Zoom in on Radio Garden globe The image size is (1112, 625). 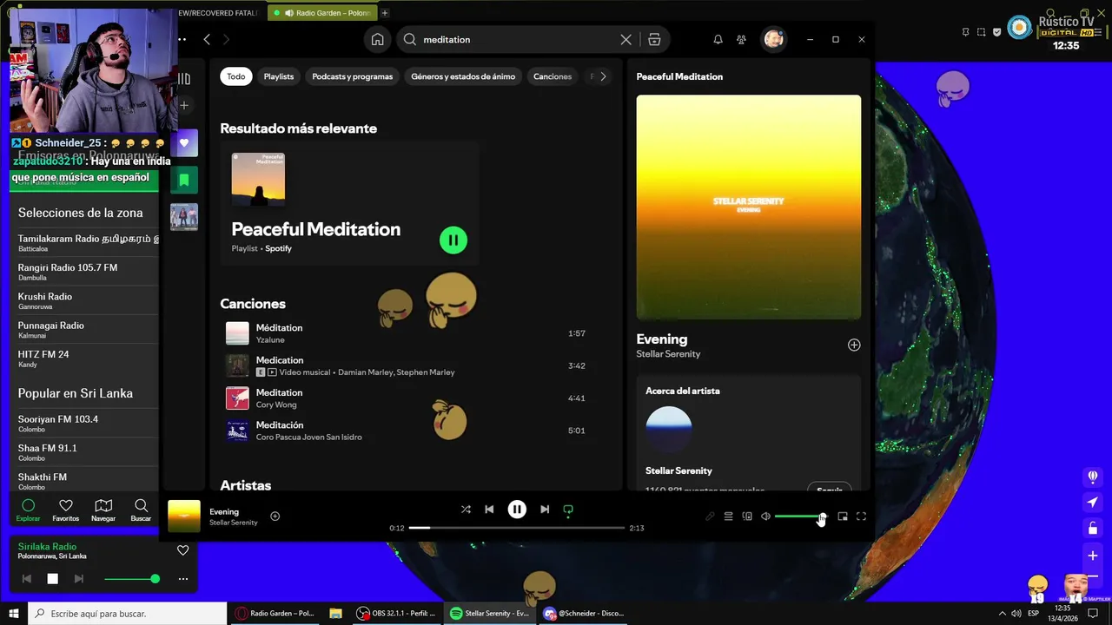click(1093, 556)
